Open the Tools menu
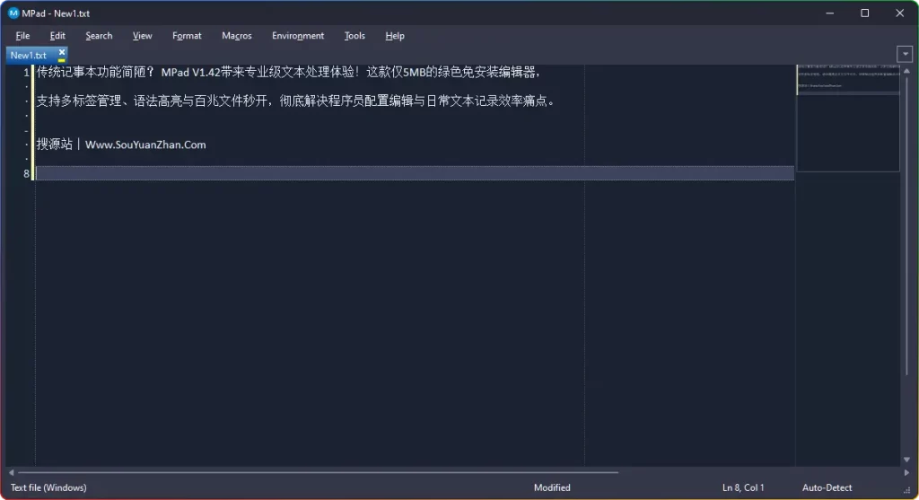The width and height of the screenshot is (919, 500). (354, 36)
